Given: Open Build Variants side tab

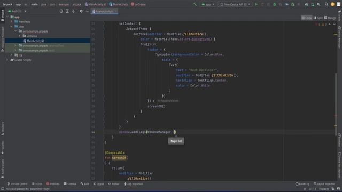Looking at the screenshot, I should click(x=2, y=169).
